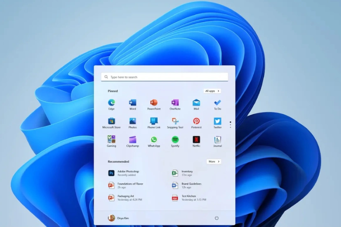Open the To Do app

[217, 103]
